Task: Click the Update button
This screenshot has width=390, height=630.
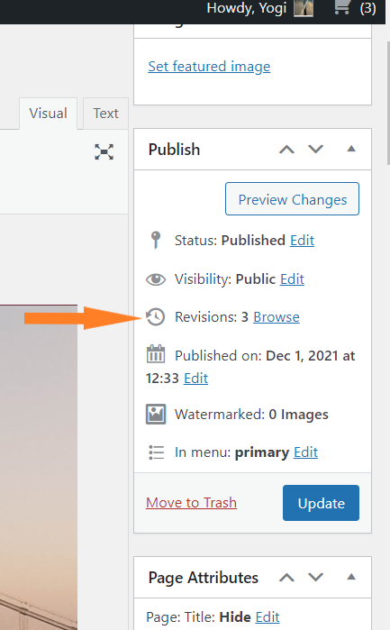Action: (321, 503)
